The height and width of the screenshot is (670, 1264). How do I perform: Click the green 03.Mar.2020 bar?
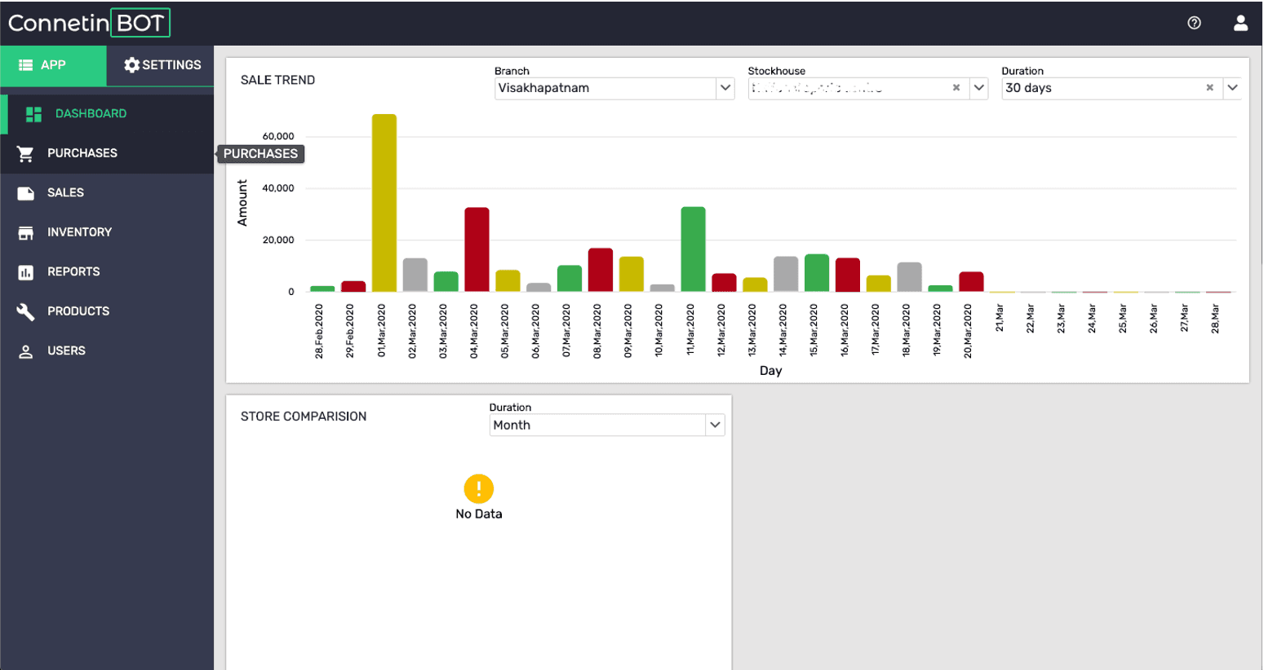click(446, 282)
